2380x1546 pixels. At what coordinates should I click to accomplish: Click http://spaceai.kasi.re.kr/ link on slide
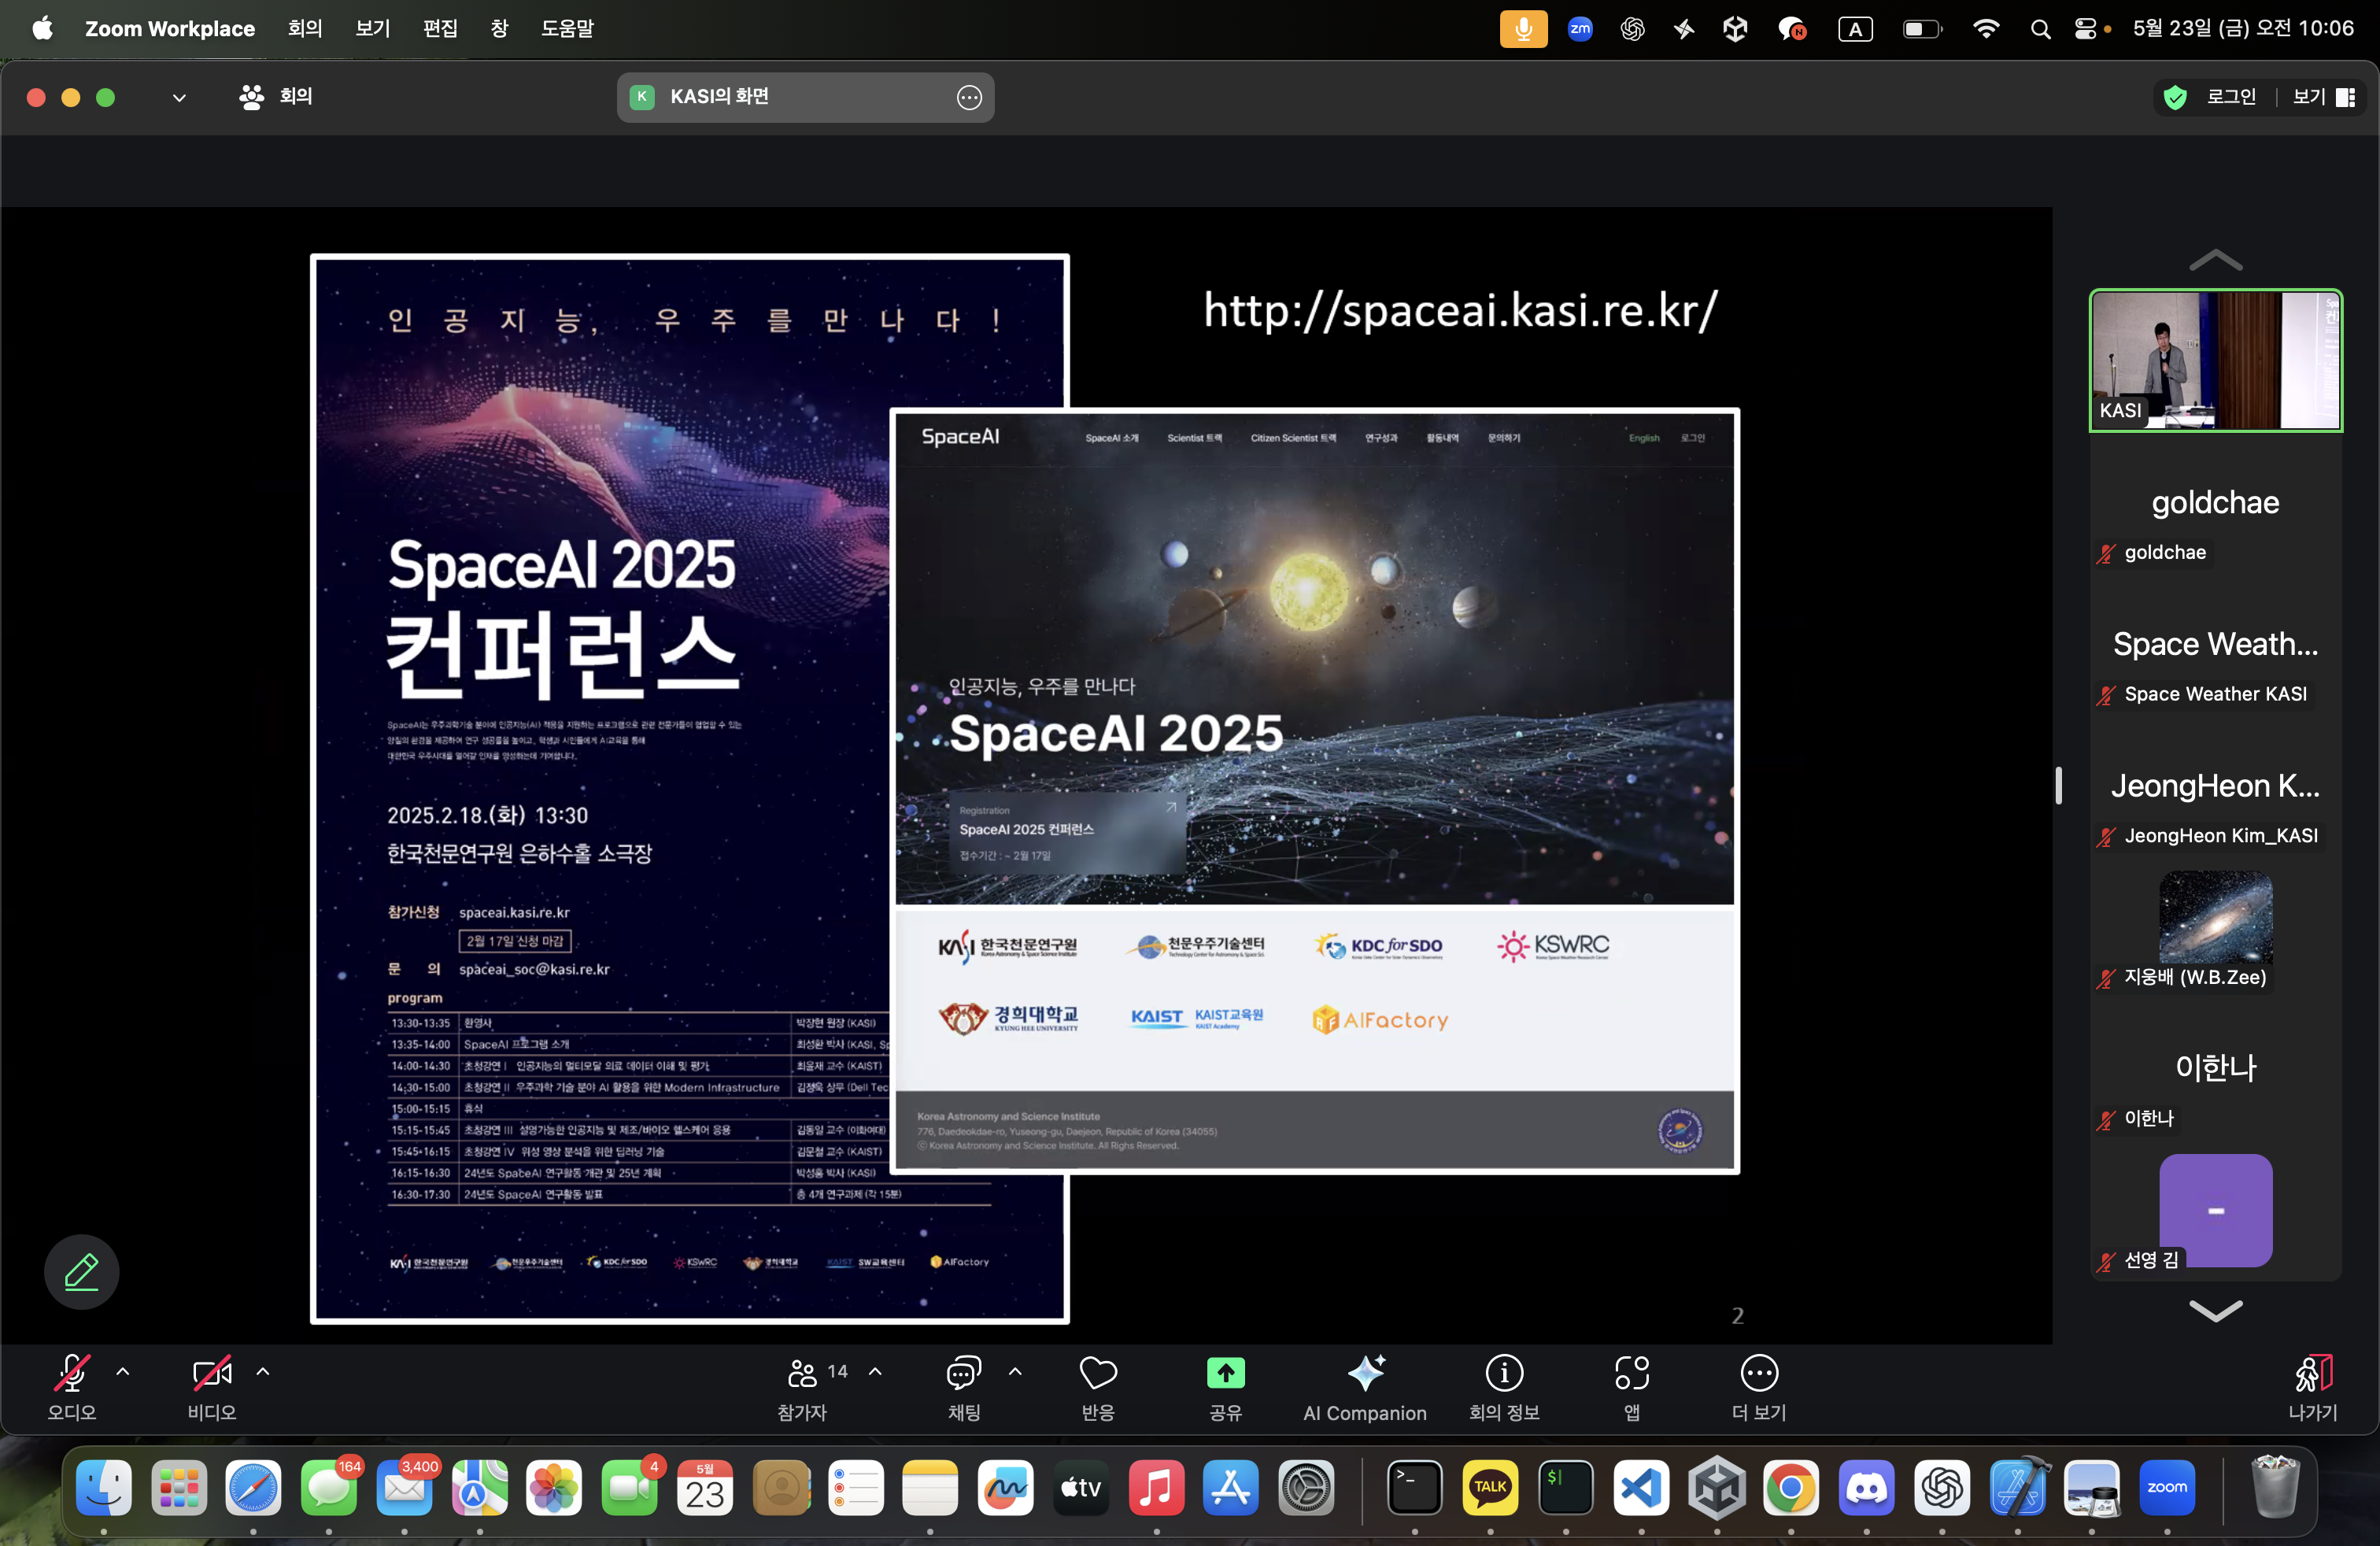(1460, 310)
